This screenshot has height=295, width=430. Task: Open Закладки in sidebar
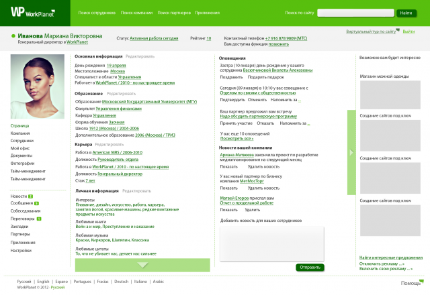pyautogui.click(x=19, y=227)
